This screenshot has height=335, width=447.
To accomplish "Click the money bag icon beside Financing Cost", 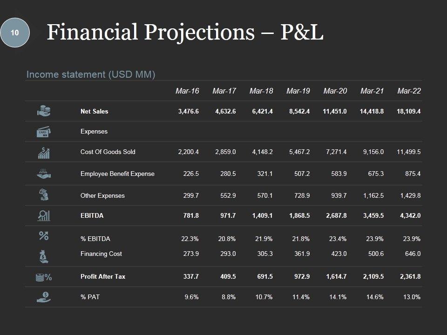I will 43,255.
